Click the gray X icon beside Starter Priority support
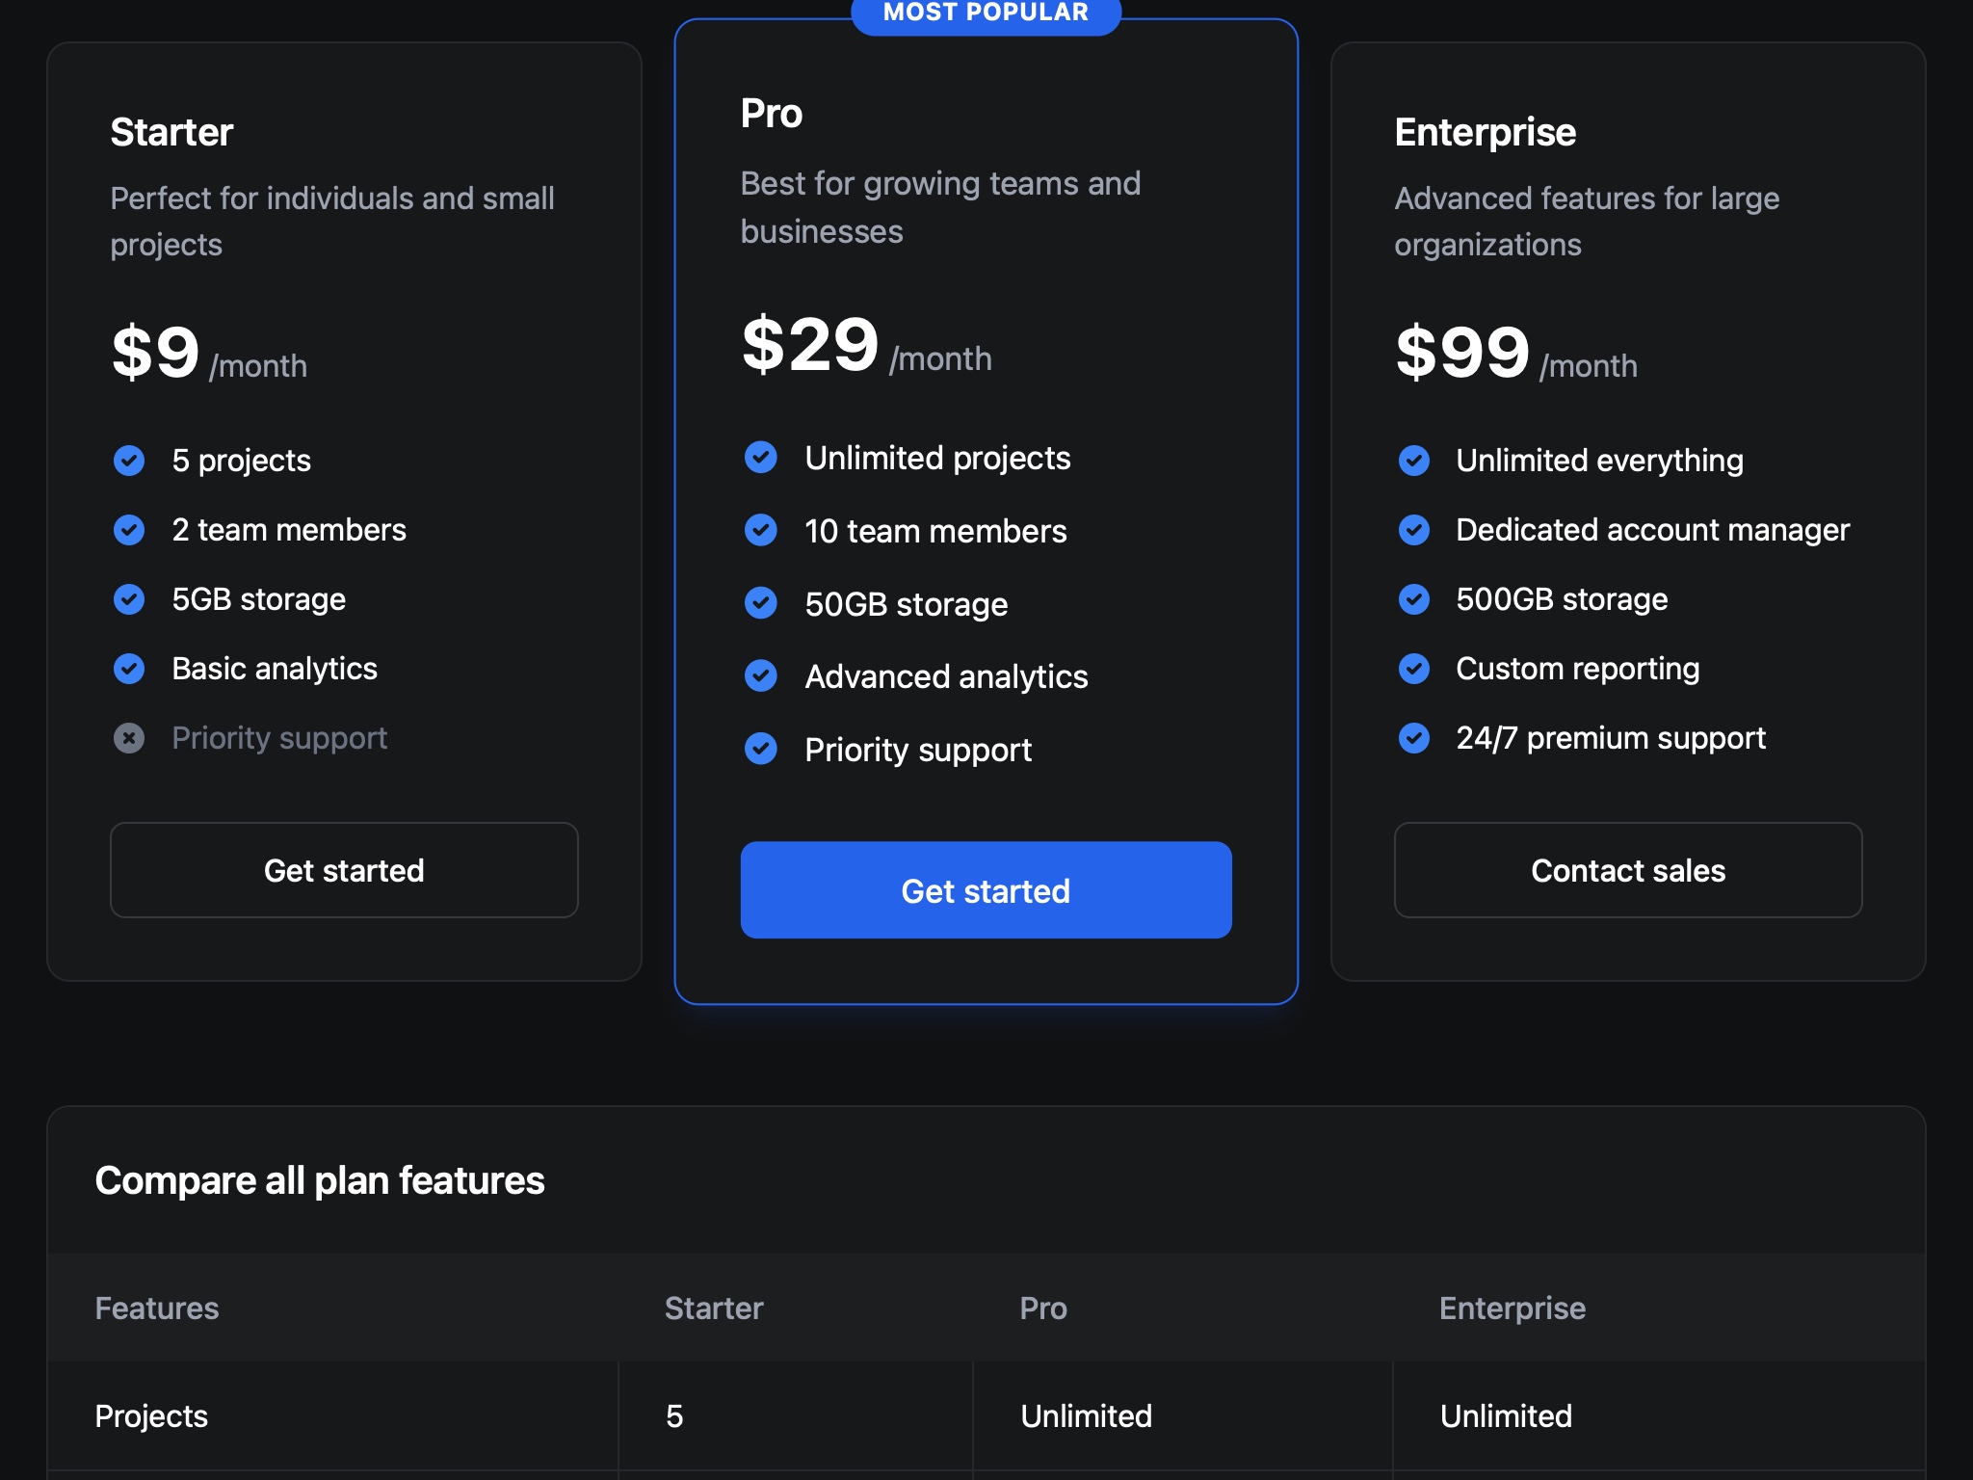This screenshot has width=1973, height=1480. (129, 738)
